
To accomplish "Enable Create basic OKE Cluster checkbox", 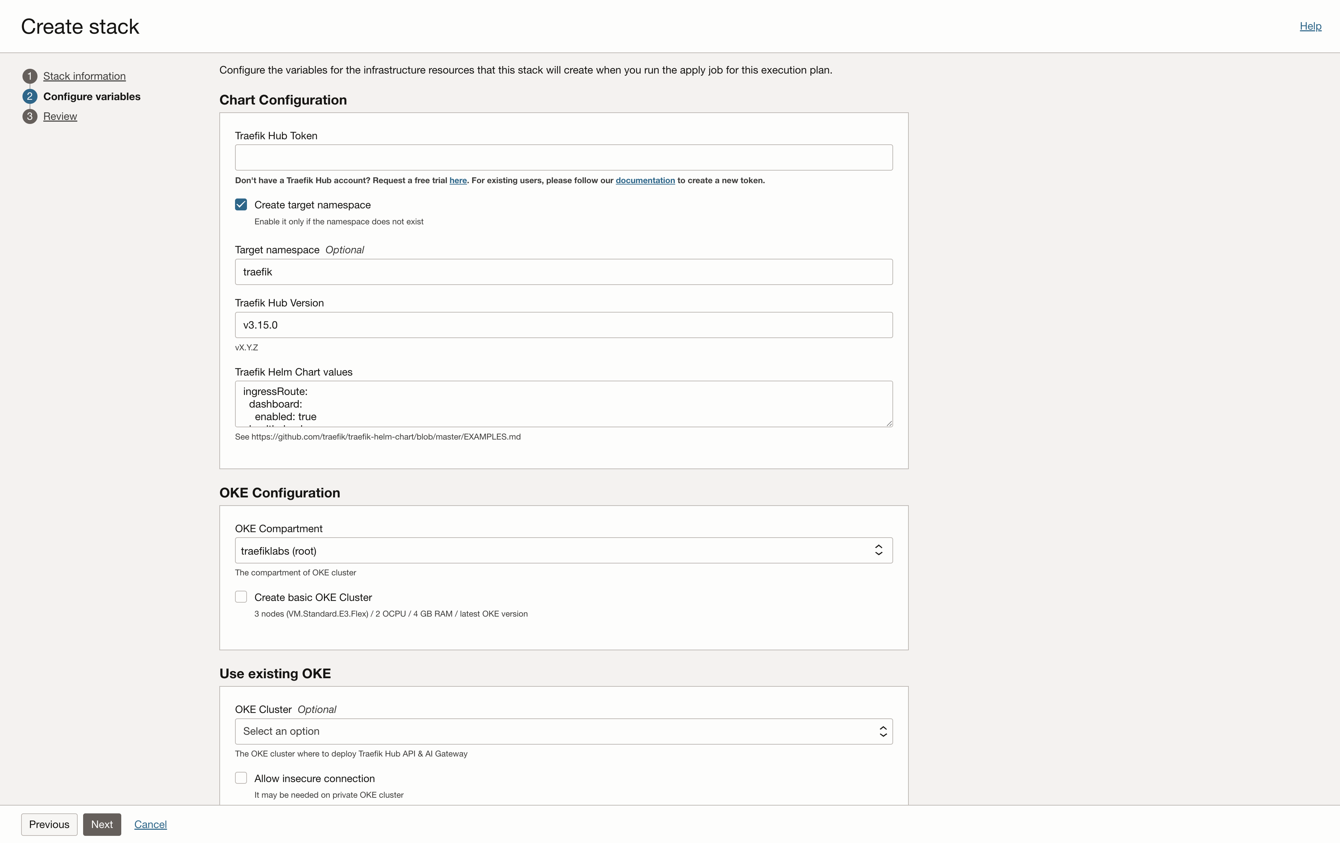I will tap(241, 597).
